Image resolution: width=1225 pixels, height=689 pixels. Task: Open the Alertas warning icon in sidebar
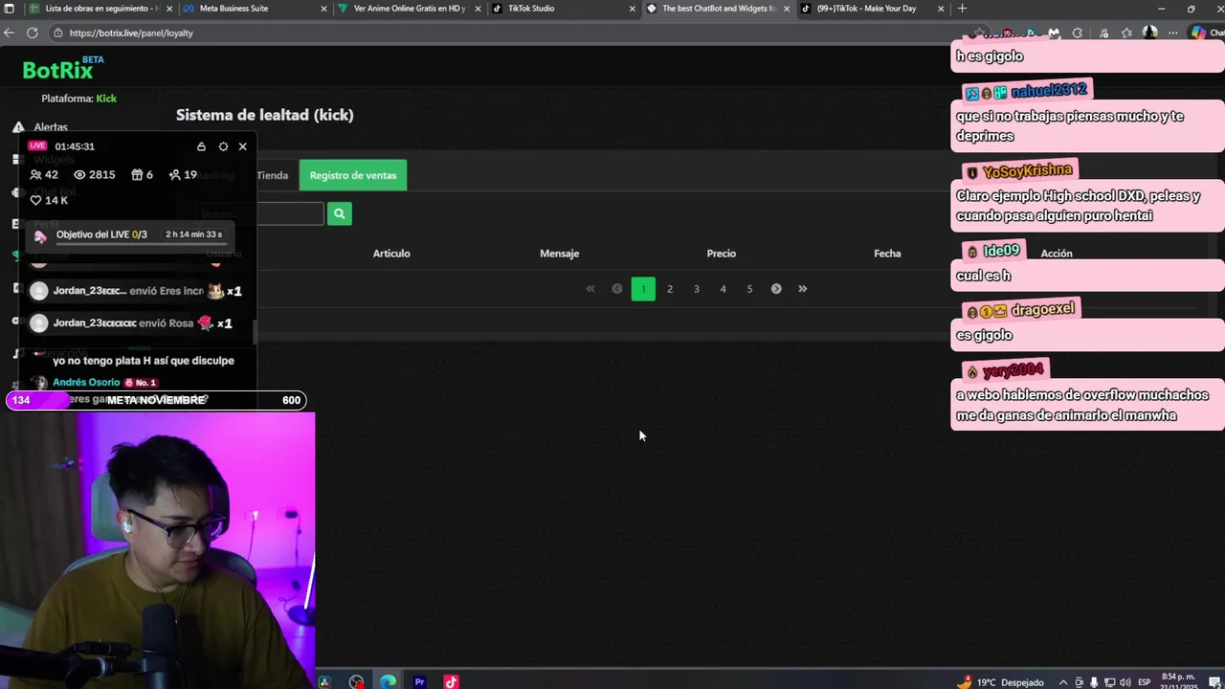pos(18,127)
